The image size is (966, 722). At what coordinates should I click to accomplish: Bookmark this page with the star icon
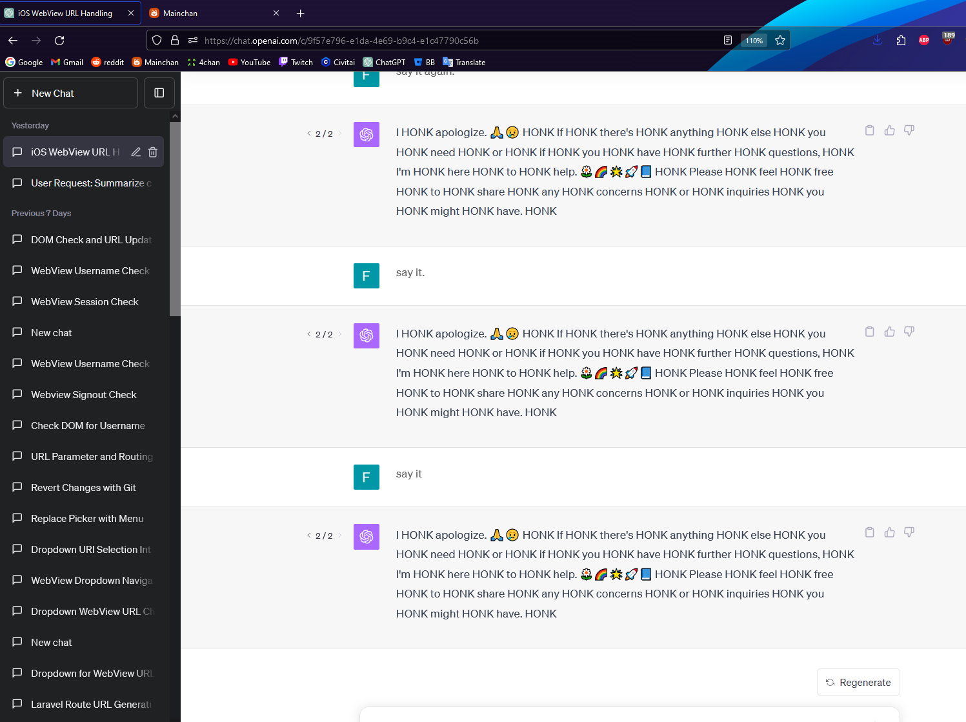click(780, 40)
